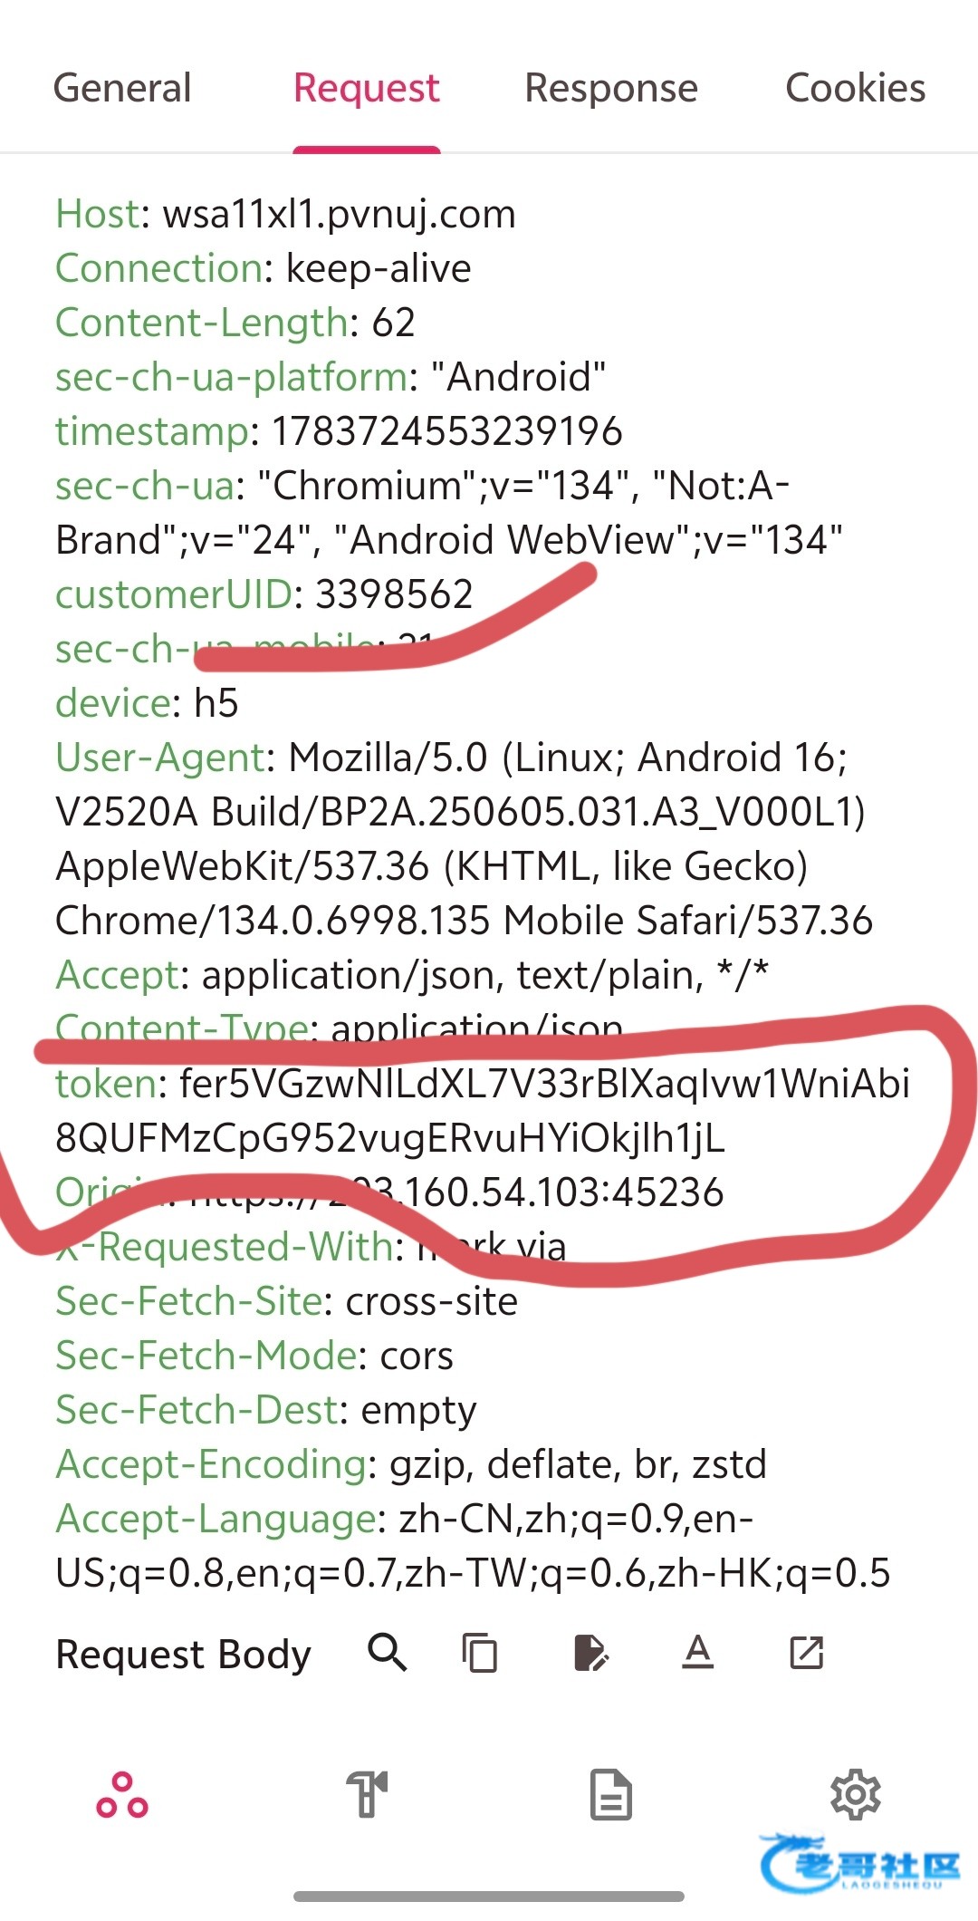The image size is (978, 1921).
Task: Open the General tab
Action: tap(122, 89)
